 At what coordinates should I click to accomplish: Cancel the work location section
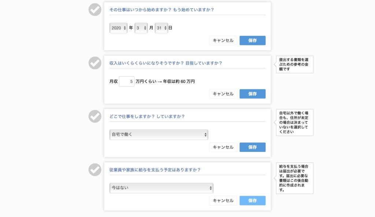(x=223, y=147)
